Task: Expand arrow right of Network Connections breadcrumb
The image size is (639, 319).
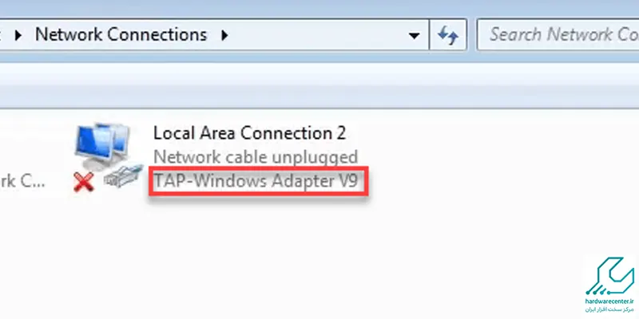Action: 224,35
